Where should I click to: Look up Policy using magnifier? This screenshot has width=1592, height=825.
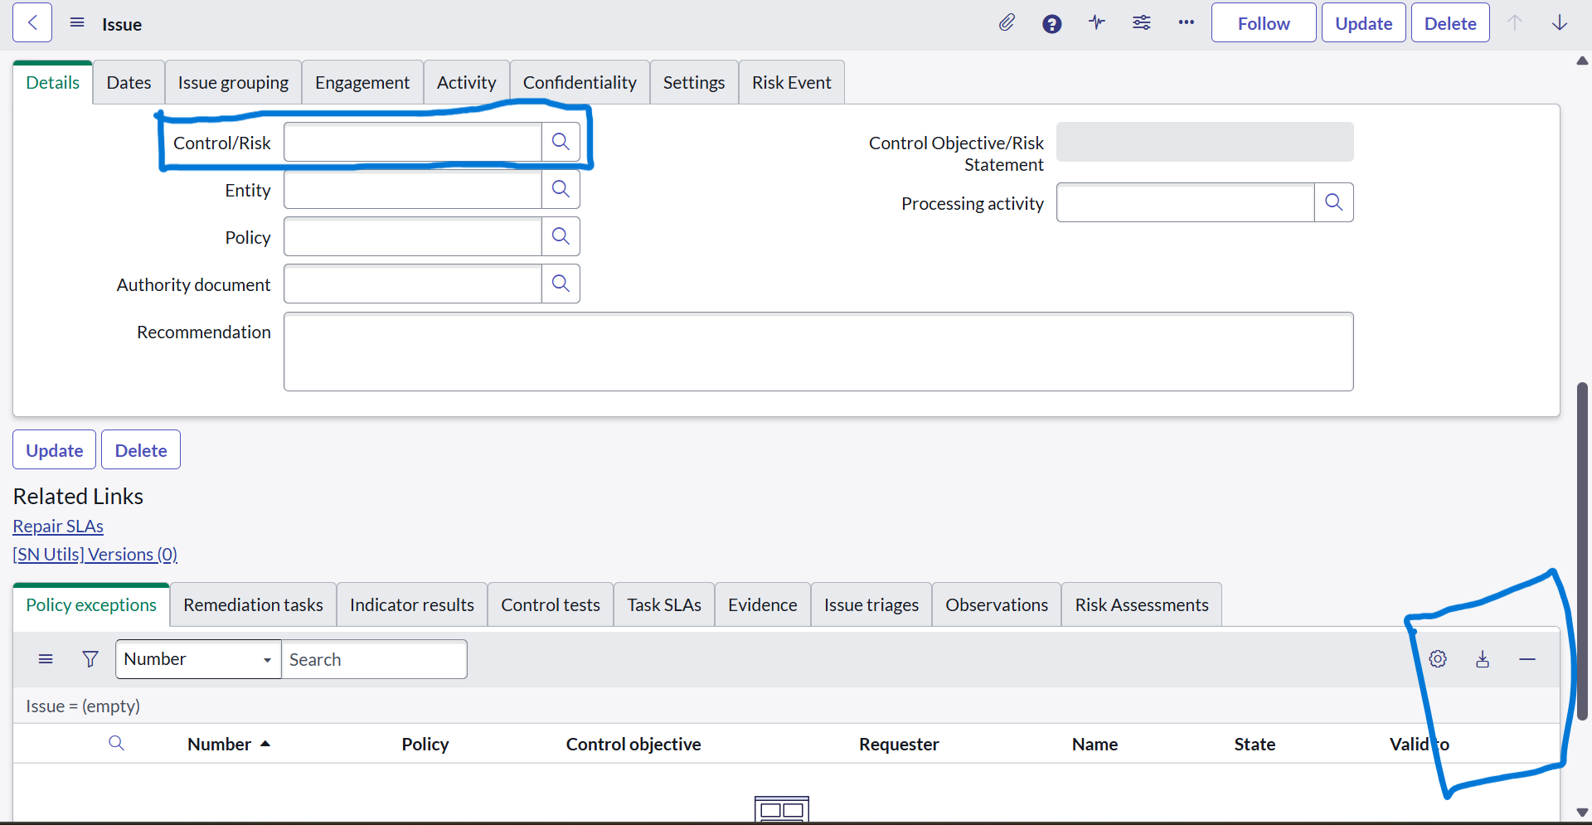[x=561, y=236]
